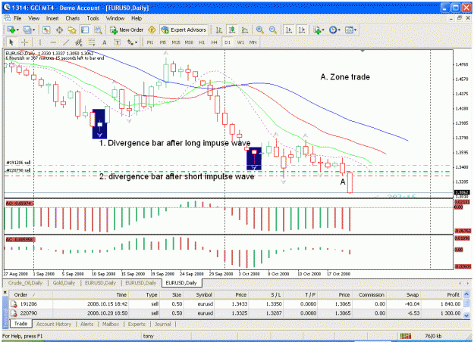Viewport: 474px width, 342px height.
Task: Close the terminal panel with the X
Action: click(5, 293)
